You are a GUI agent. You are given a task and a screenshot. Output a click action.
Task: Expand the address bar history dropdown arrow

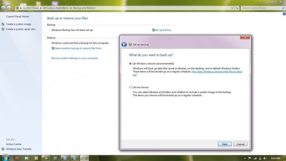[232, 8]
